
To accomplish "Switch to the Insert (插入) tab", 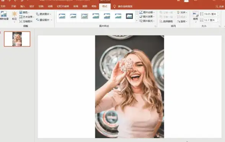I will pos(23,6).
